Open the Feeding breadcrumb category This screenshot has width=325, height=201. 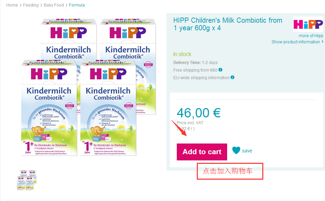tap(31, 5)
